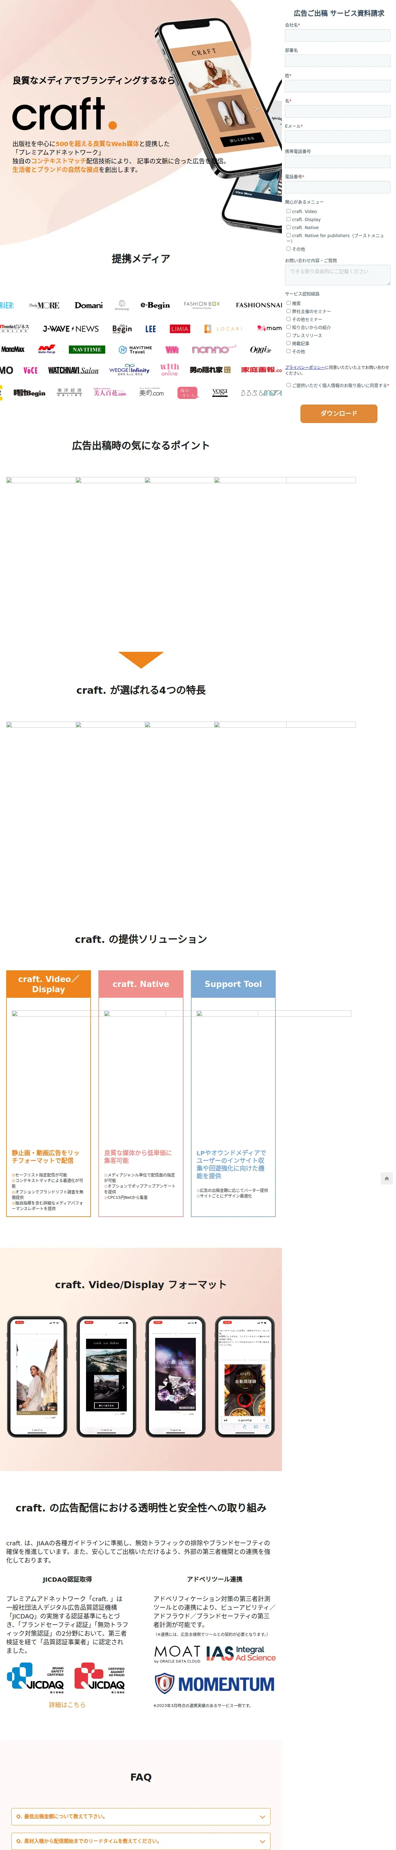Click the 電話番号 input field
The image size is (396, 1850).
(337, 187)
